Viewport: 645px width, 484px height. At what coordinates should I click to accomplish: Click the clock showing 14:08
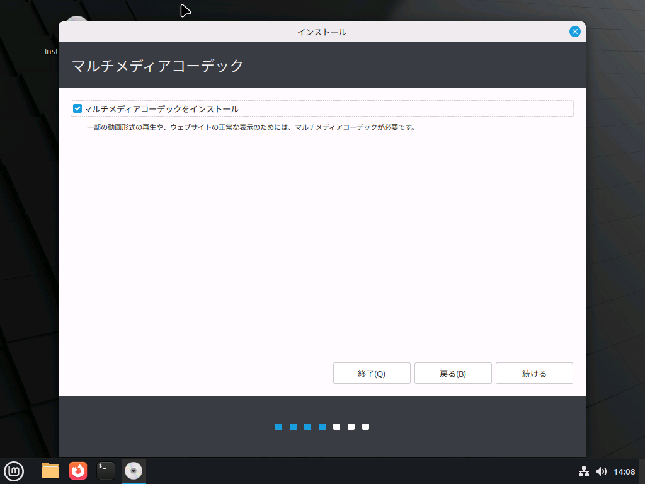tap(625, 471)
